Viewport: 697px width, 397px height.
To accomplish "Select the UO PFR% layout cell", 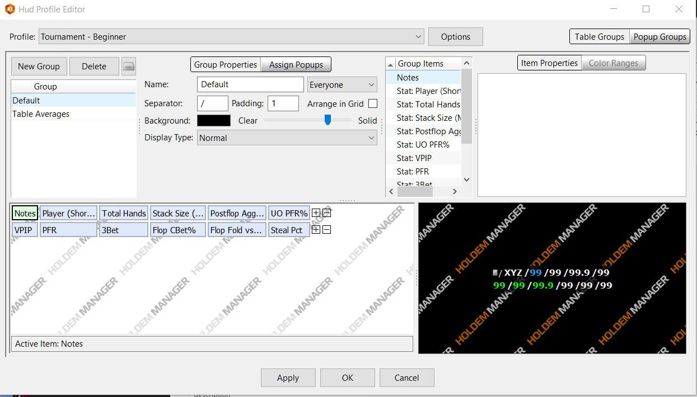I will (x=289, y=213).
